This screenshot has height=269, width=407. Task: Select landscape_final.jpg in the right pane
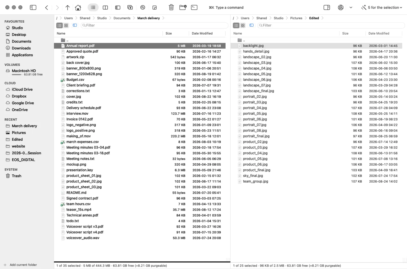click(x=316, y=91)
